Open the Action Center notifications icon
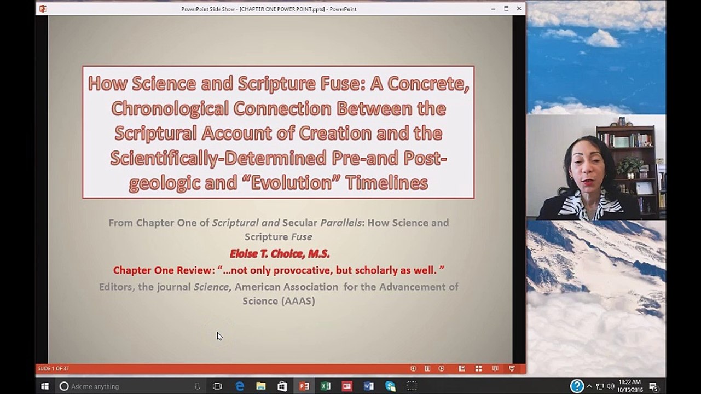The height and width of the screenshot is (394, 701). click(x=653, y=386)
